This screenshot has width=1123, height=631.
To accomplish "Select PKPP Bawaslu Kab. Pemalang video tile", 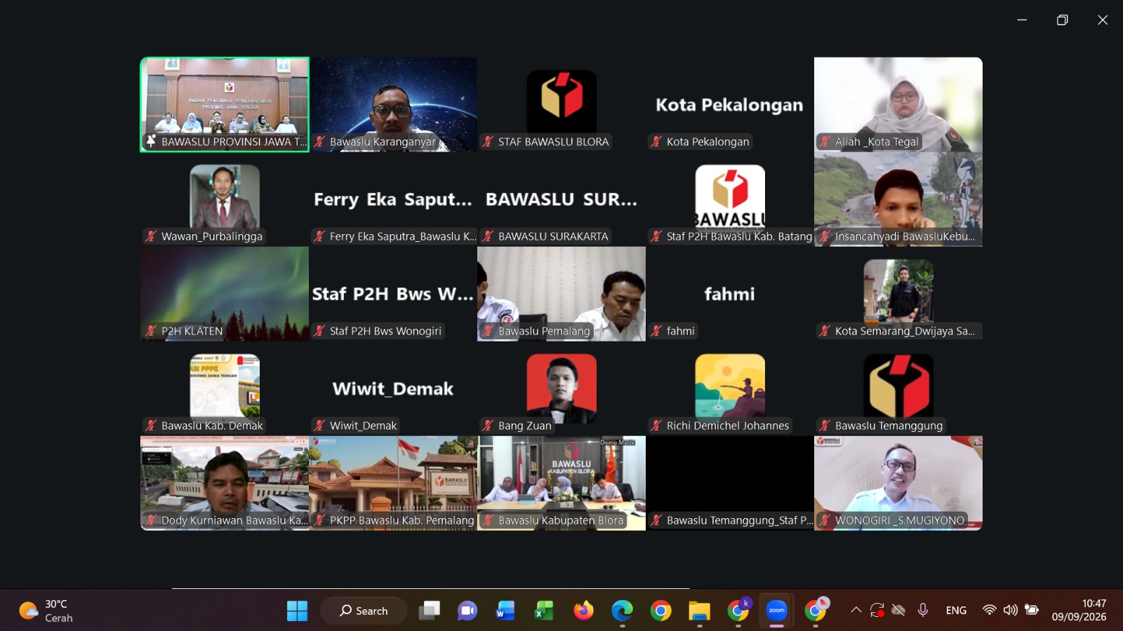I will pos(393,483).
